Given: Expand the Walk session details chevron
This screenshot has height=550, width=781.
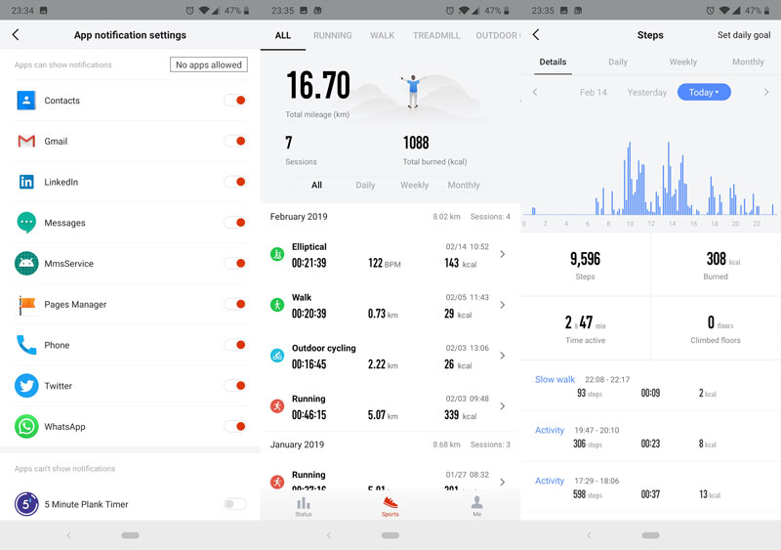Looking at the screenshot, I should click(x=503, y=305).
